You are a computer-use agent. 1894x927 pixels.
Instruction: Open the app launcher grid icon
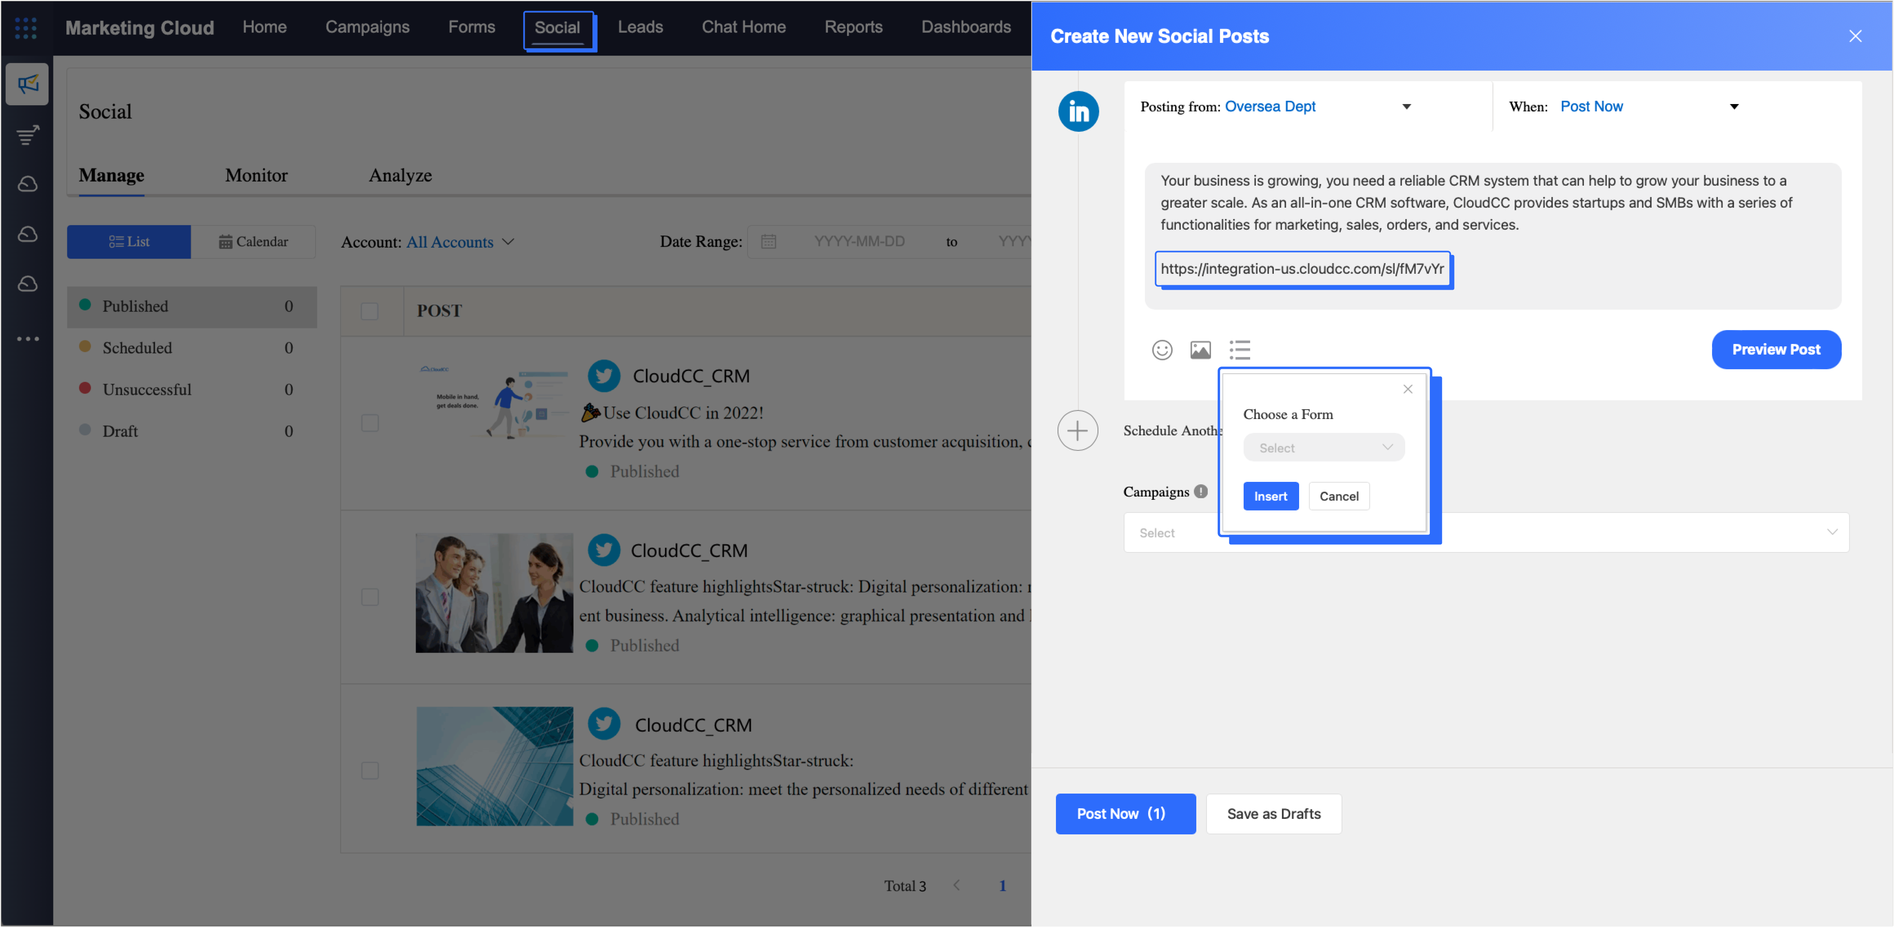click(26, 28)
